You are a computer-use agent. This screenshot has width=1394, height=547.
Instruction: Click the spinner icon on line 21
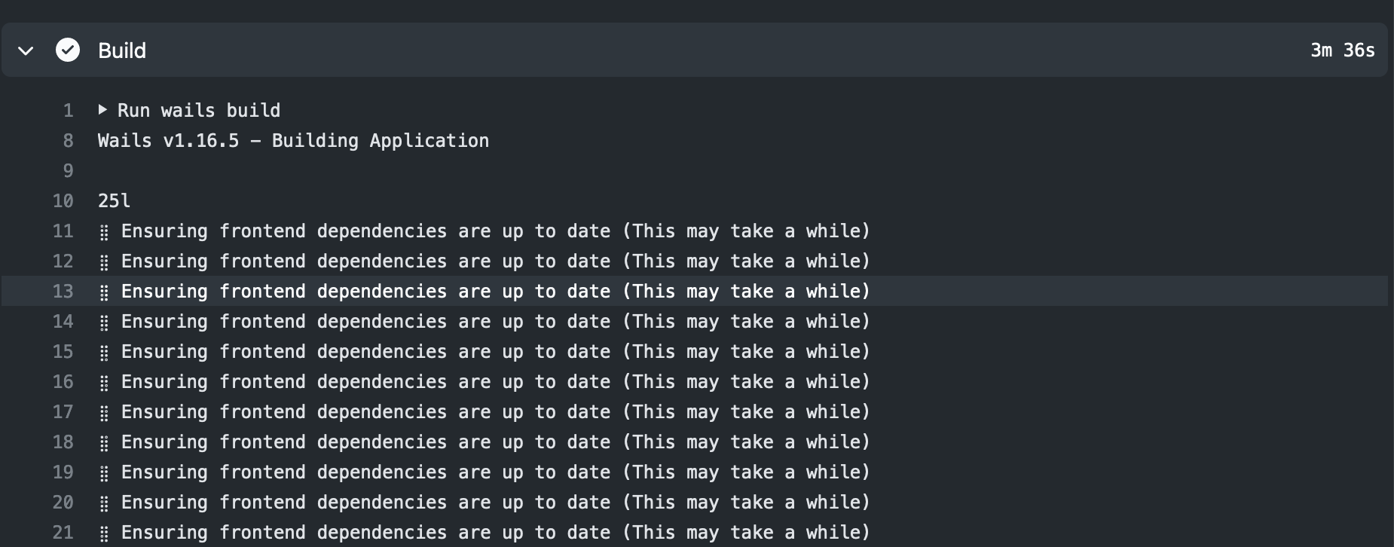pyautogui.click(x=105, y=532)
